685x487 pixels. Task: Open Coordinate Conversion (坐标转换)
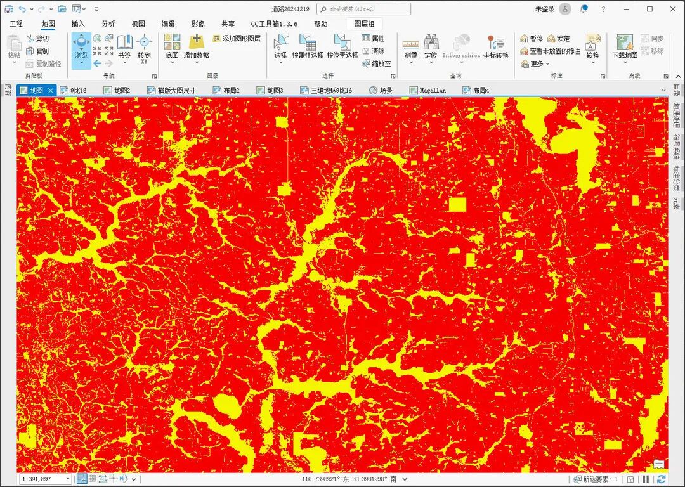(496, 47)
